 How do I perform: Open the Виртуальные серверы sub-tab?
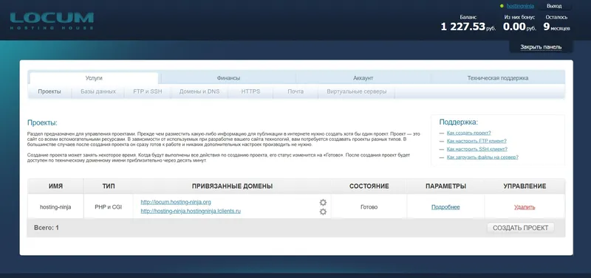[x=357, y=91]
